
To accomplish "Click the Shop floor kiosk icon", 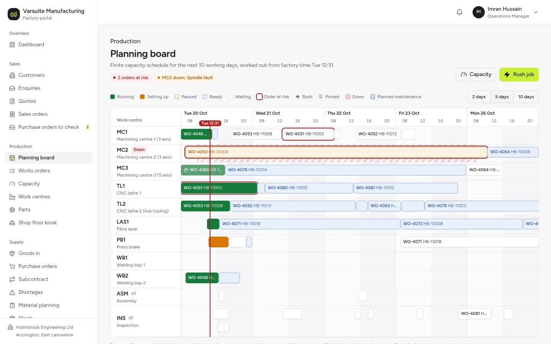I will 12,223.
